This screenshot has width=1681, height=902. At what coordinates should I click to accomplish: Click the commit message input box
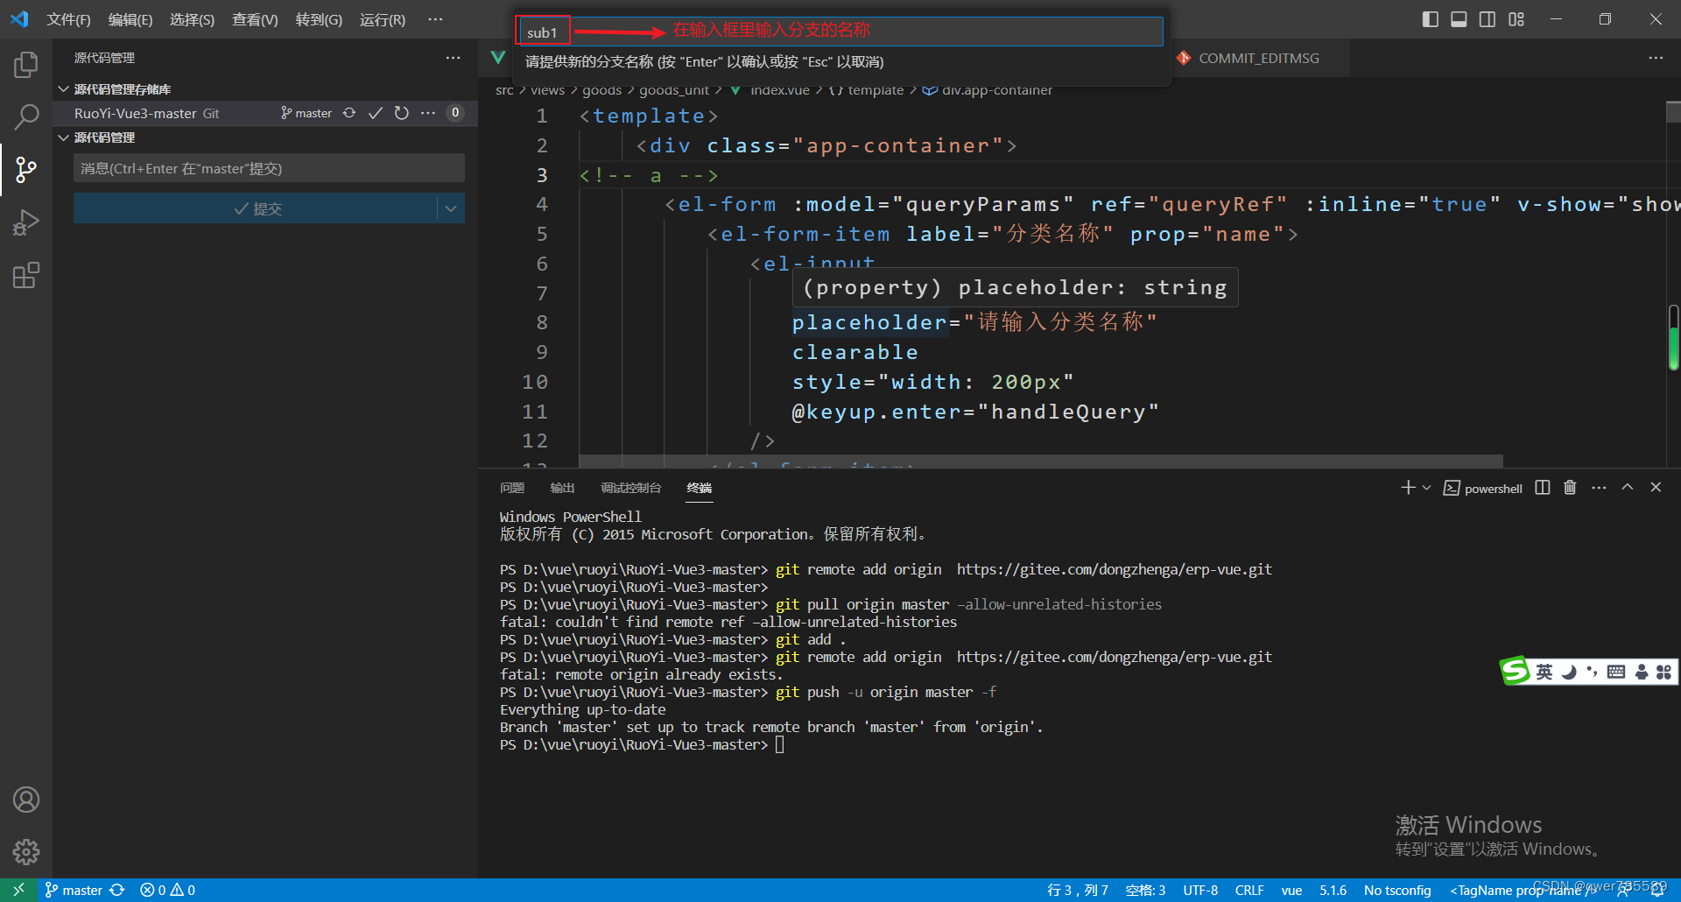pyautogui.click(x=269, y=168)
